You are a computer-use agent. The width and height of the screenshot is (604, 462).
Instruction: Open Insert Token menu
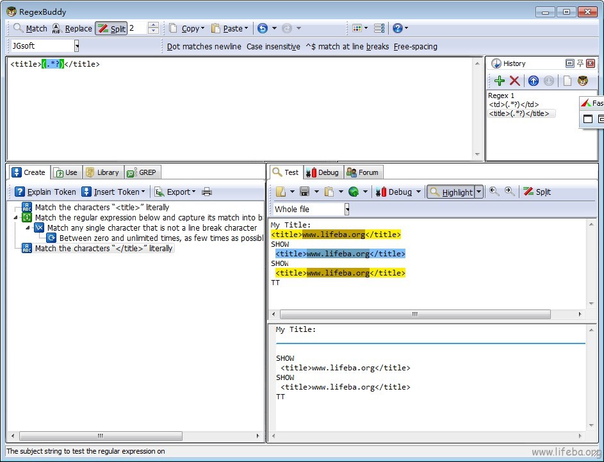point(113,192)
